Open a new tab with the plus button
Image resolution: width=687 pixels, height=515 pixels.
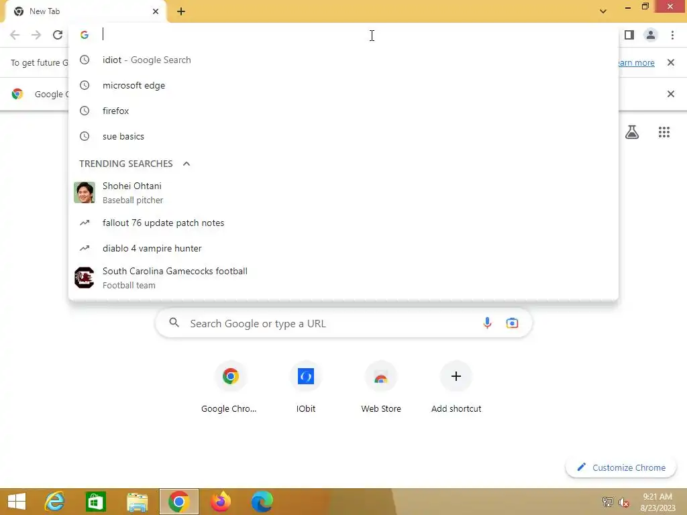[x=181, y=11]
